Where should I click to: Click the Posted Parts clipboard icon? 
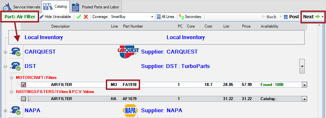76,7
